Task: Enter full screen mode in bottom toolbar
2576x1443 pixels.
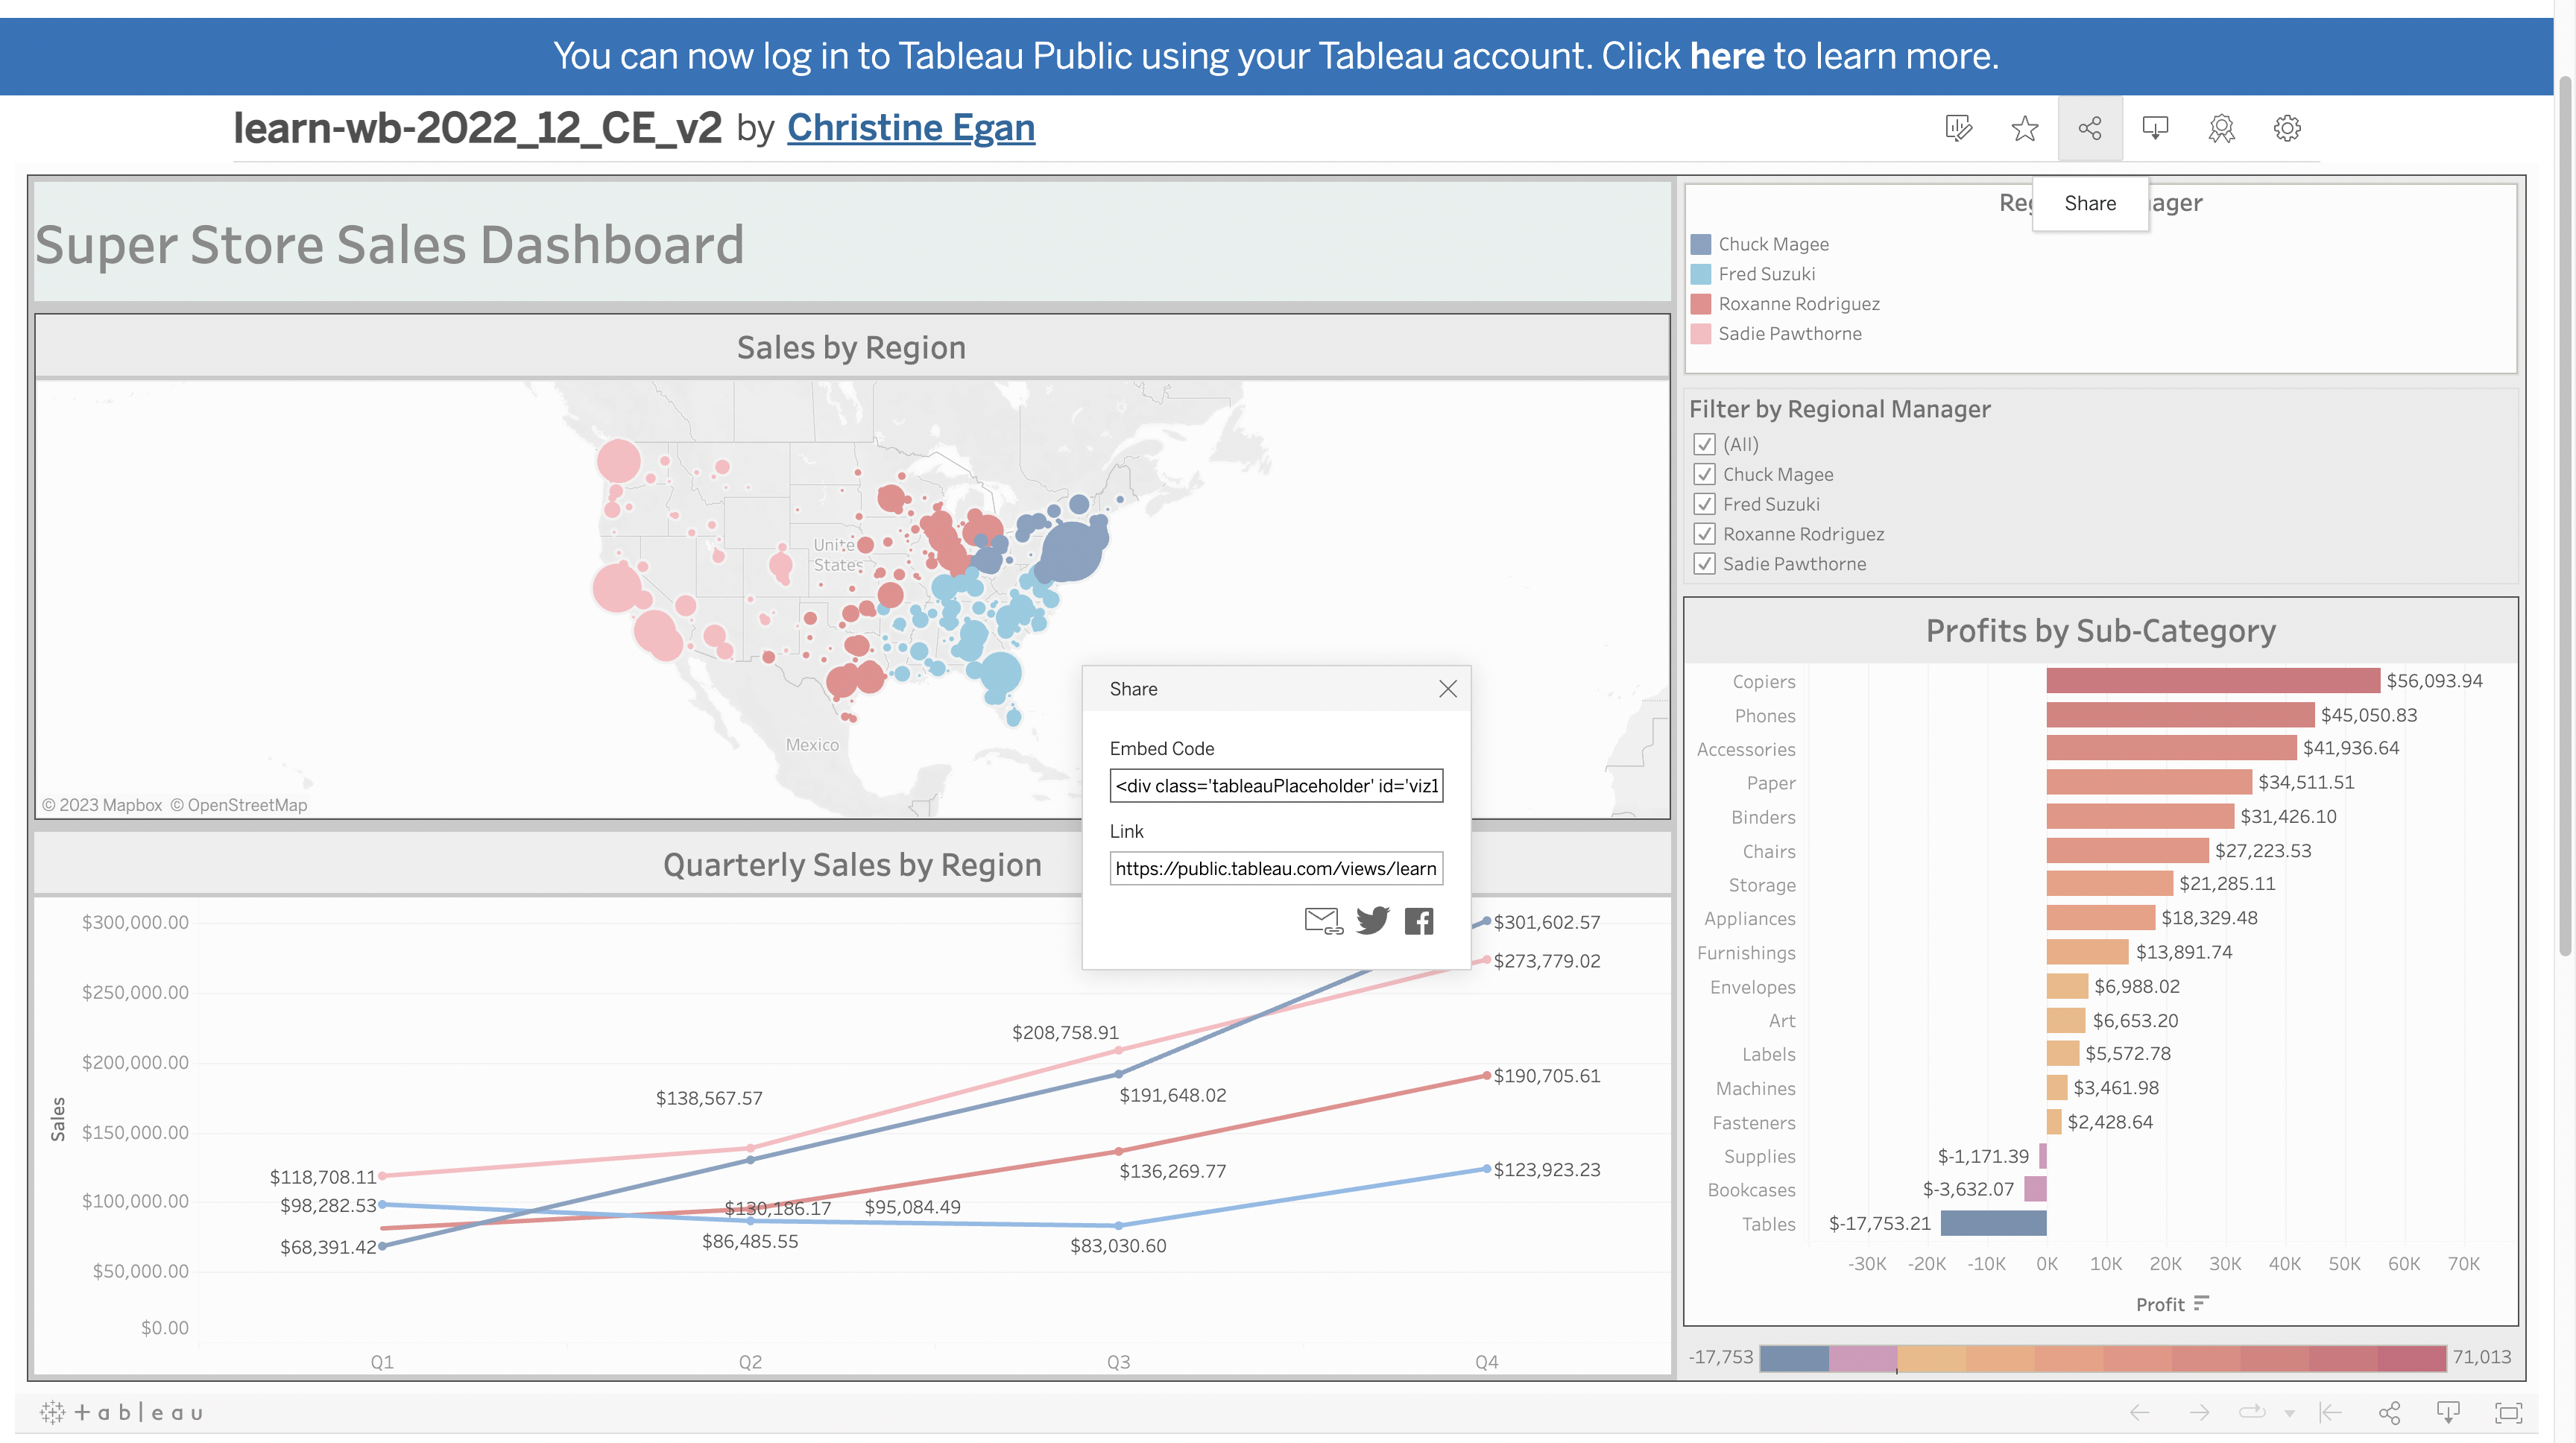Action: coord(2508,1412)
